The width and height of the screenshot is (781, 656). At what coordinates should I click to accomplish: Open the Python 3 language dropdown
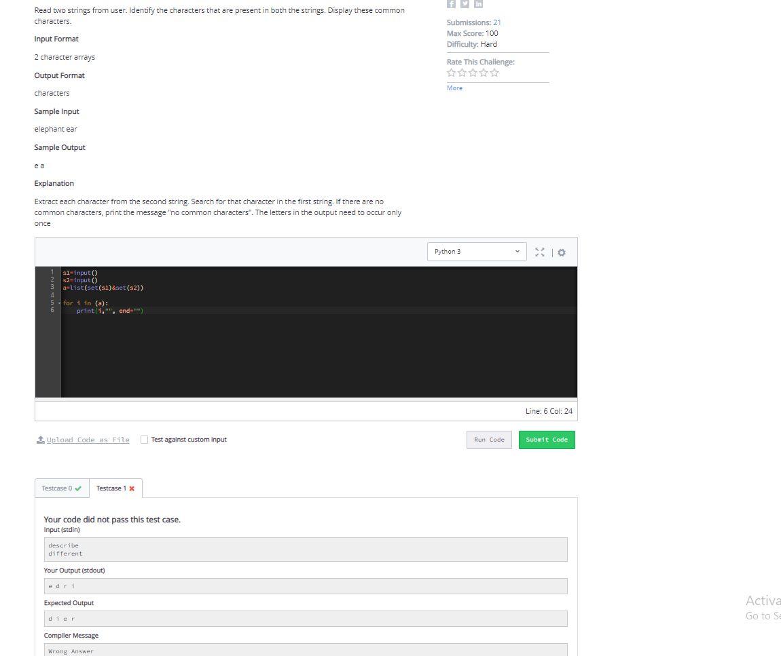[x=477, y=251]
